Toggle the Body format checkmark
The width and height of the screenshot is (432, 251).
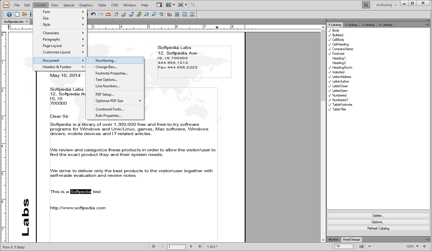[x=330, y=30]
